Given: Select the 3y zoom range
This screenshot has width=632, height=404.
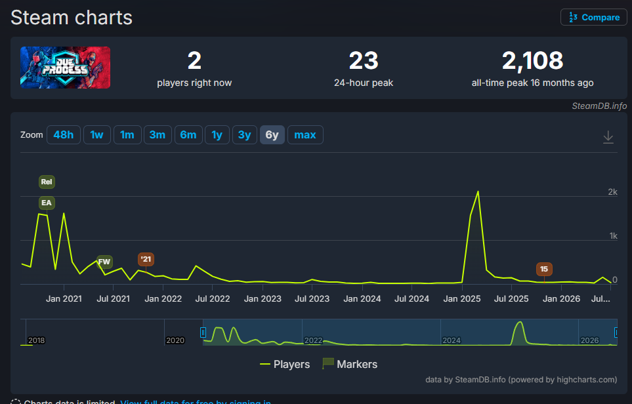Looking at the screenshot, I should (244, 135).
